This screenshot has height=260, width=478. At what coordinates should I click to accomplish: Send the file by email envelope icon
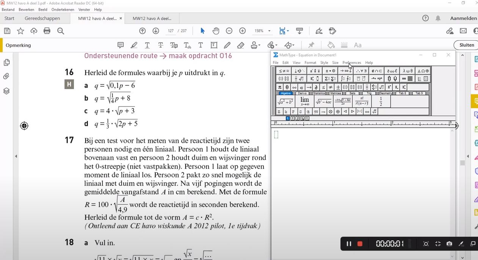point(463,31)
